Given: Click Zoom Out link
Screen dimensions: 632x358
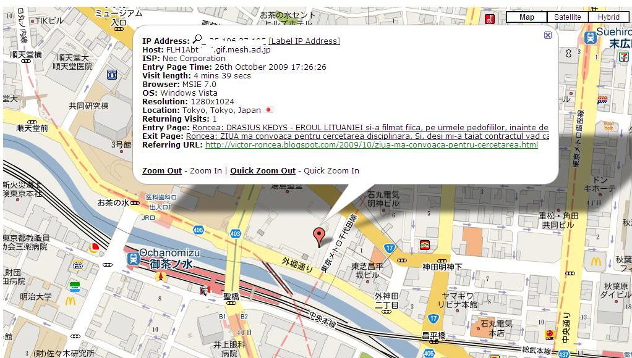Looking at the screenshot, I should click(x=162, y=170).
